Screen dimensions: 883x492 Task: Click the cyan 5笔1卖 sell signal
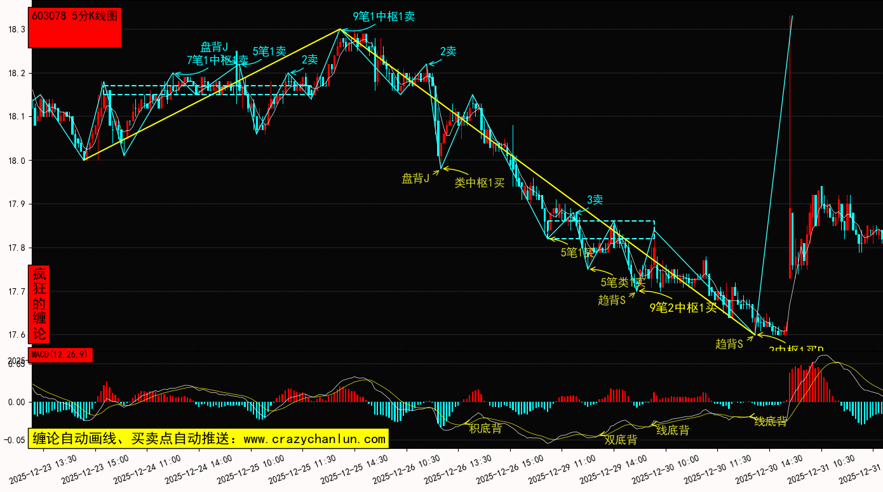269,51
